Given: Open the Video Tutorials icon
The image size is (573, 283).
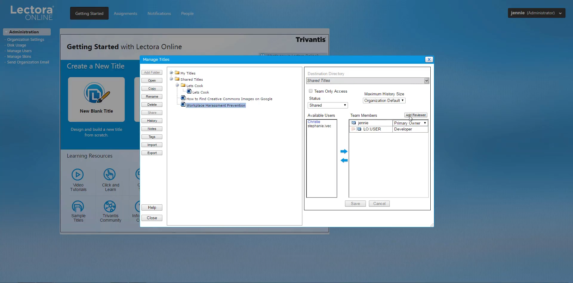Looking at the screenshot, I should coord(78,175).
